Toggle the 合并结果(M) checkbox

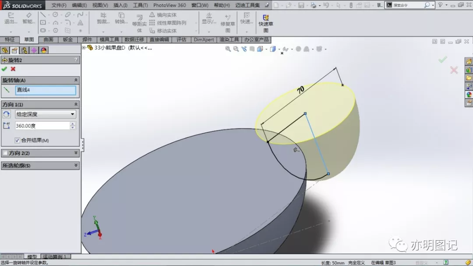click(17, 140)
